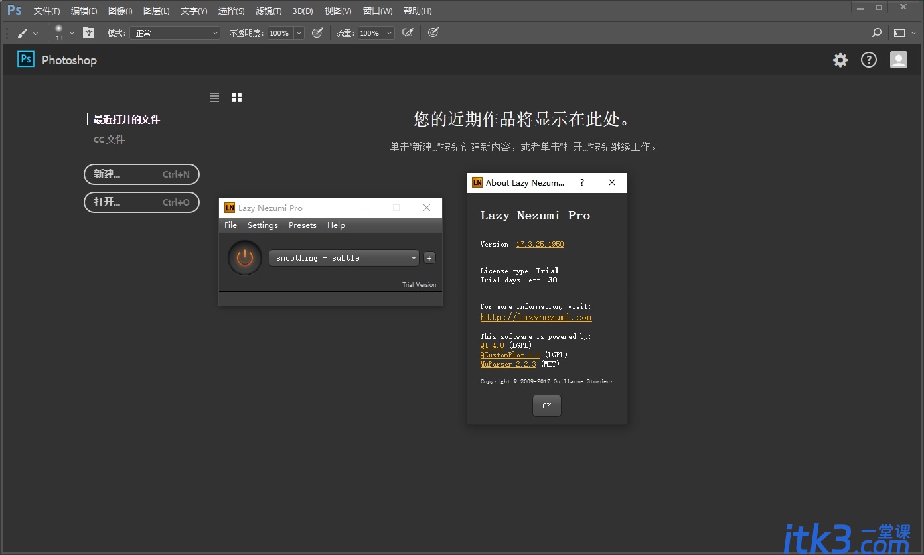Viewport: 924px width, 555px height.
Task: Click the 打开... button
Action: [141, 202]
